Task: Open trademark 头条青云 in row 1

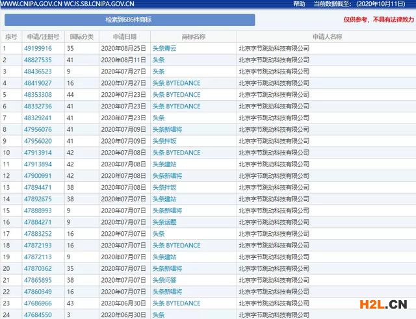Action: [164, 48]
